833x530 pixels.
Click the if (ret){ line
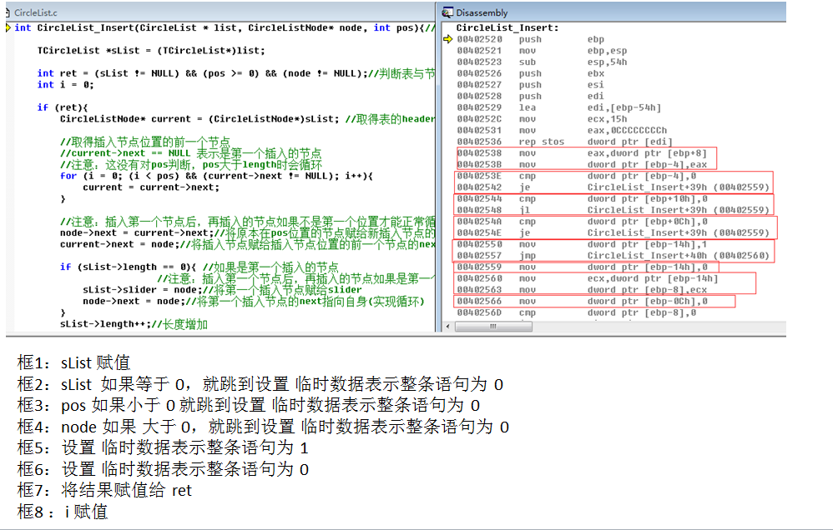pyautogui.click(x=62, y=107)
